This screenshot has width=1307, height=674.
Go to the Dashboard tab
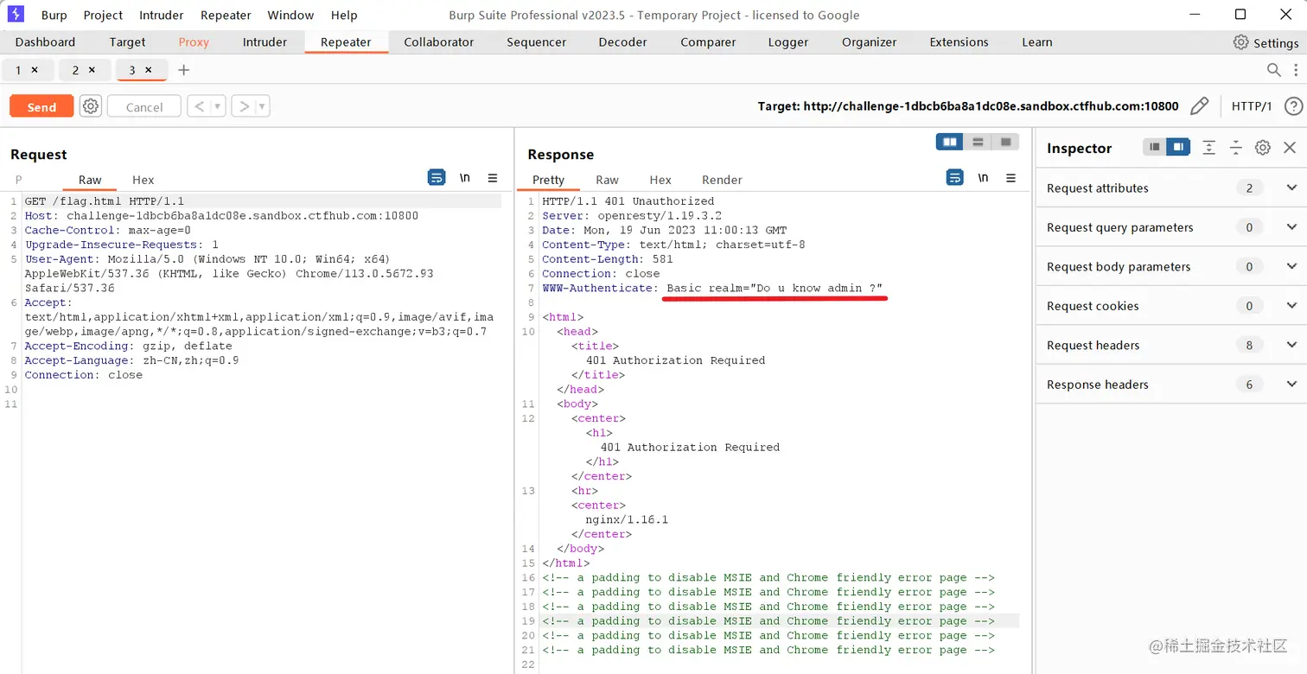click(45, 42)
